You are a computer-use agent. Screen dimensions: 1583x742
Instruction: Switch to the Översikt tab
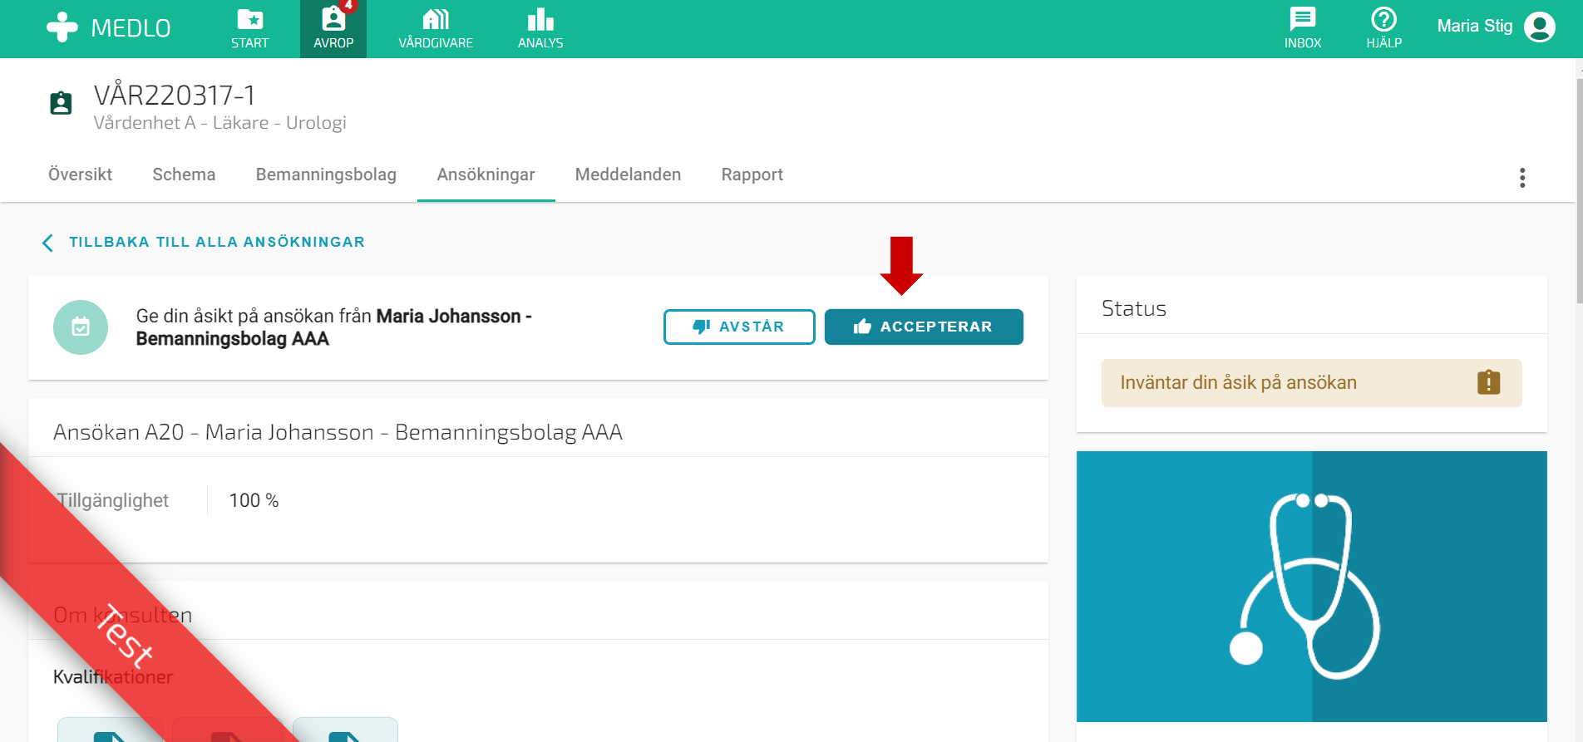coord(80,174)
